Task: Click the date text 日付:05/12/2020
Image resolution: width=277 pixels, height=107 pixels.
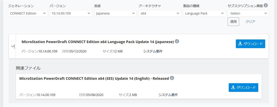Action: [74, 51]
